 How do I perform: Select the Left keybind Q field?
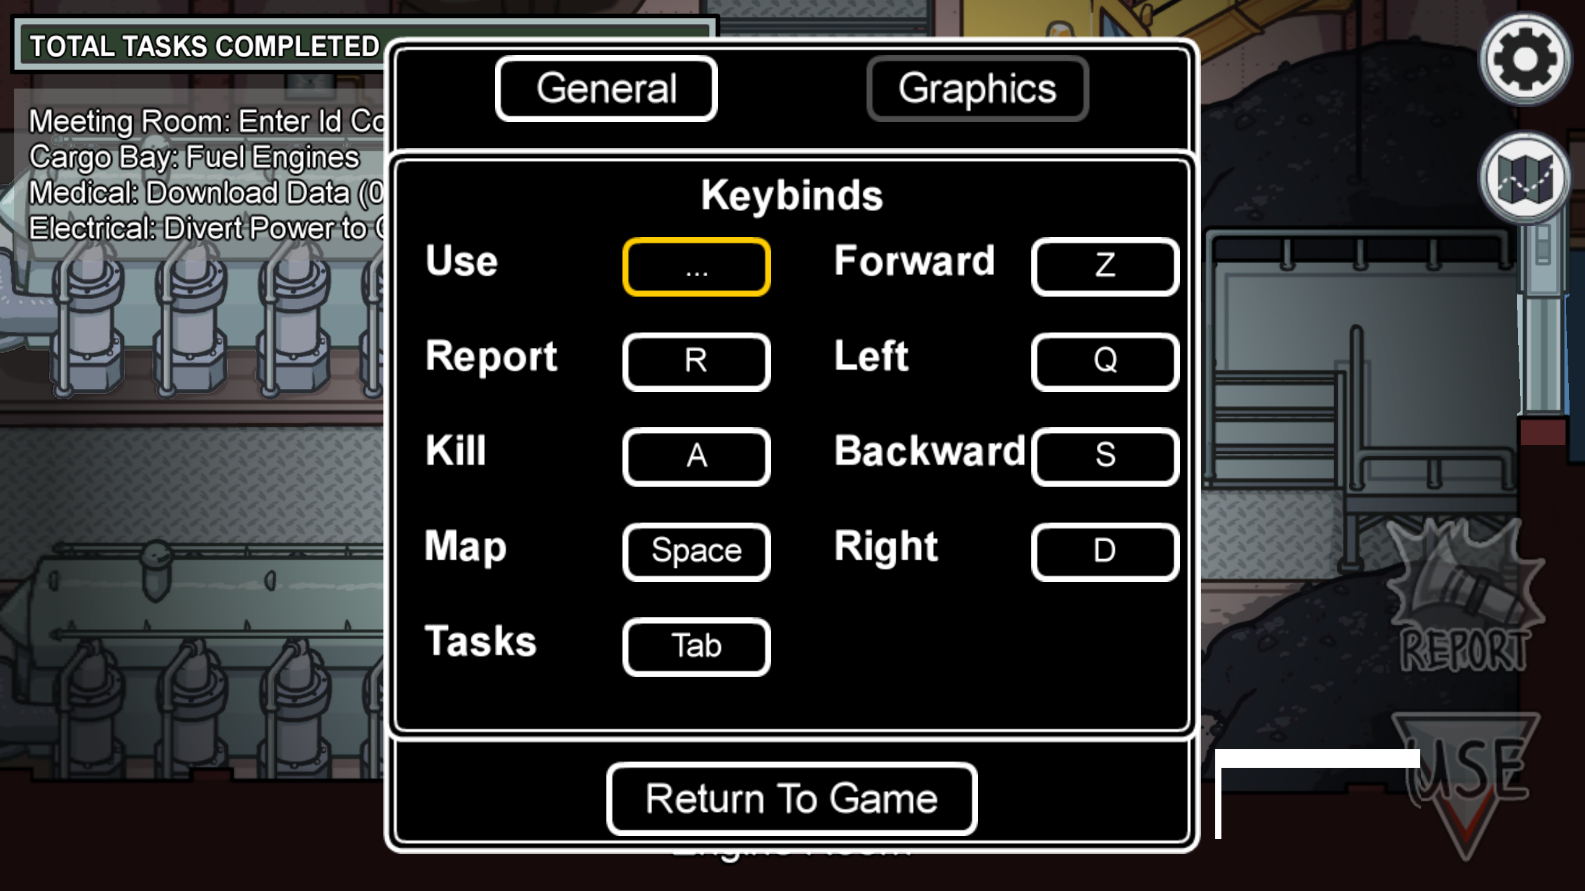pyautogui.click(x=1104, y=361)
